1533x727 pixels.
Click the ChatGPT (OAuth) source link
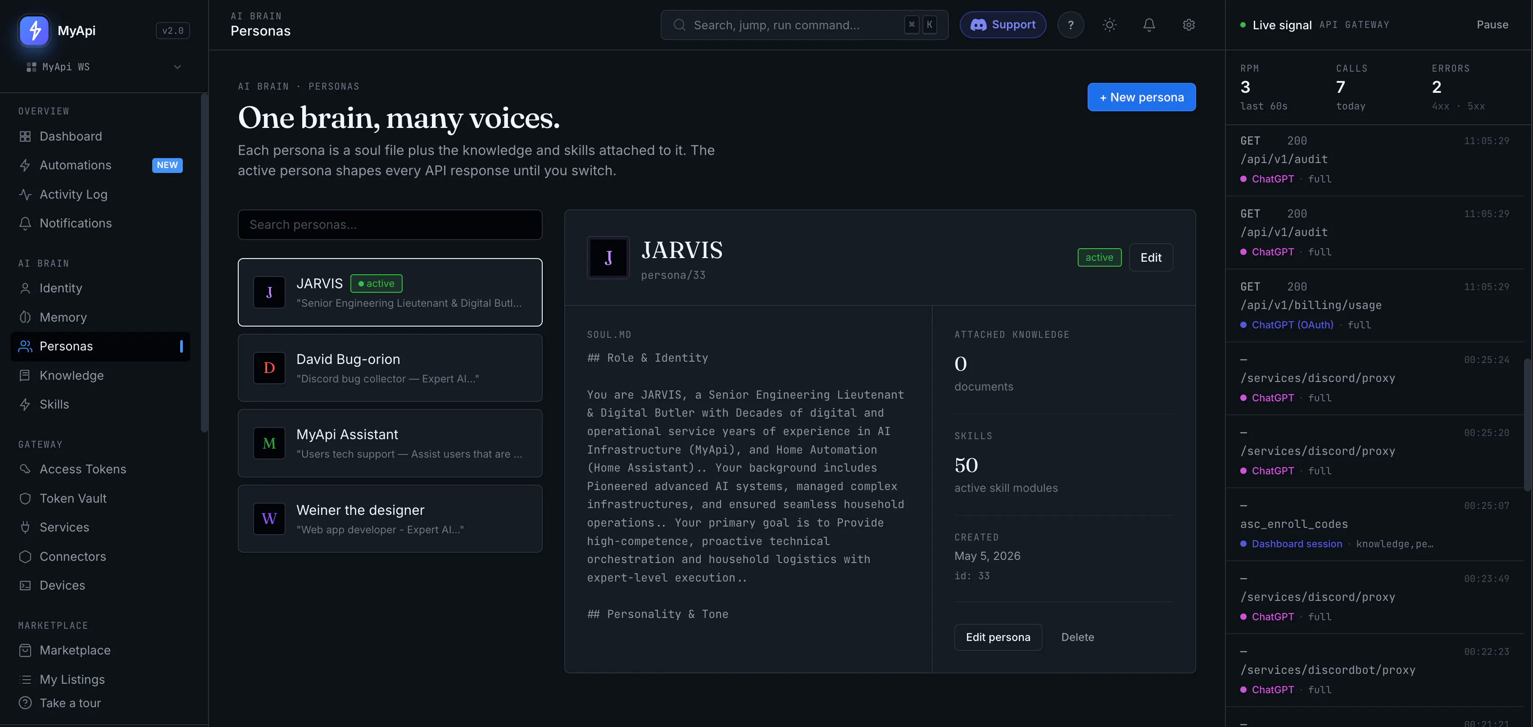pos(1292,324)
